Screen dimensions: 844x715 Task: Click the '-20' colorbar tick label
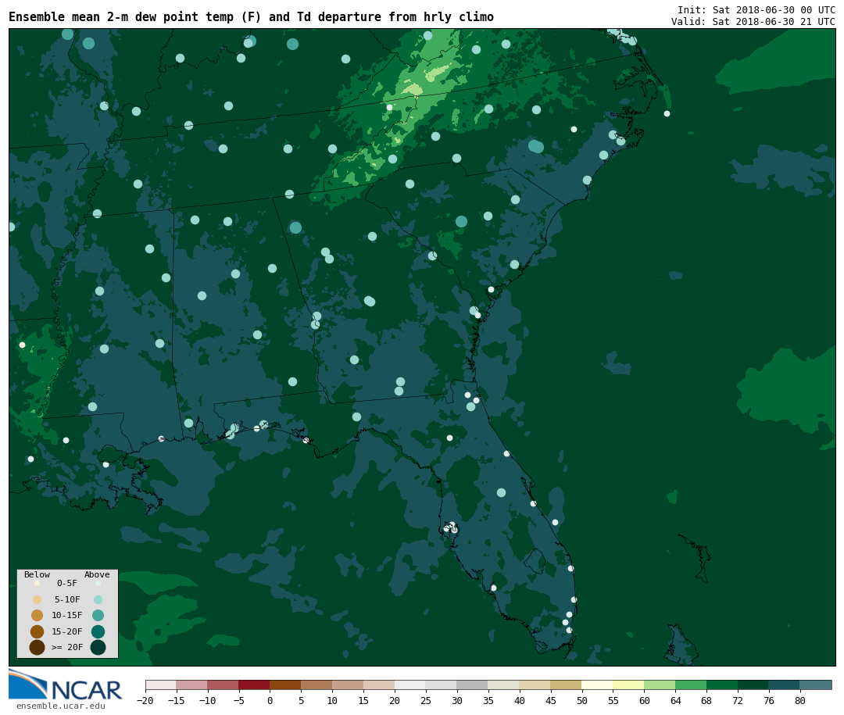point(145,700)
